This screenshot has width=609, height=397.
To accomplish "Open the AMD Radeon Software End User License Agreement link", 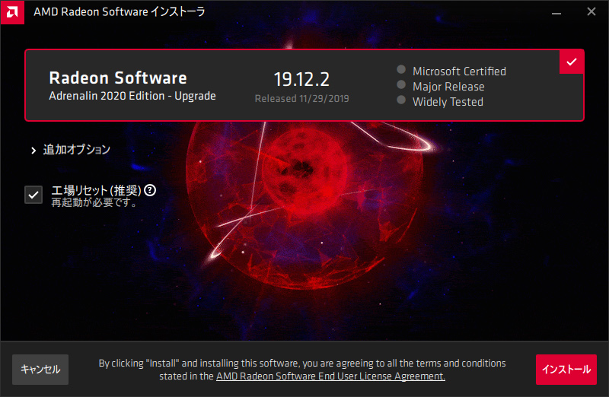I will 330,376.
